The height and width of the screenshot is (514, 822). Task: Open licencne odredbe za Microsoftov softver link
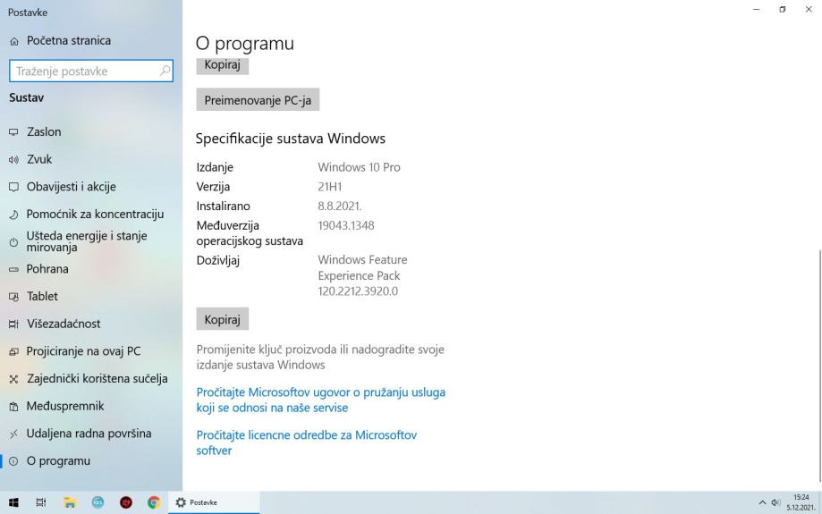[x=307, y=442]
